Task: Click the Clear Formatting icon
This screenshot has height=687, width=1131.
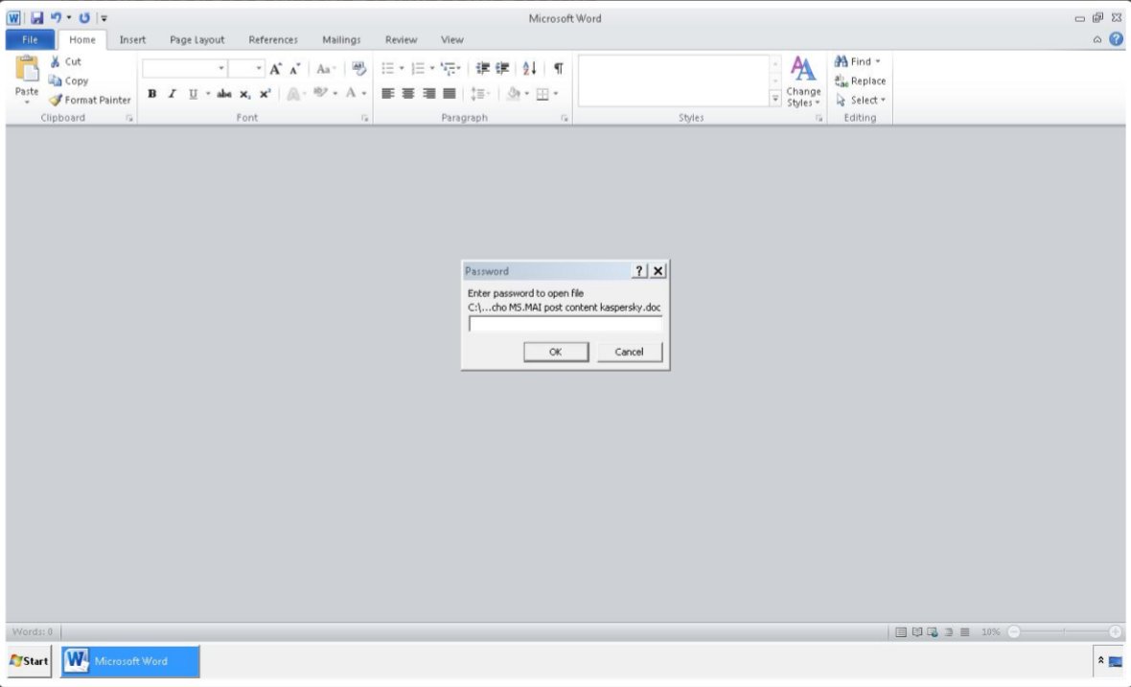Action: pyautogui.click(x=358, y=69)
